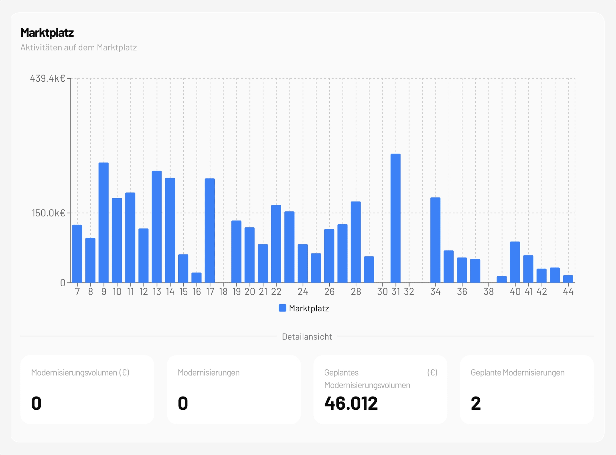Click the small bar at week 16
Image resolution: width=616 pixels, height=455 pixels.
[197, 278]
